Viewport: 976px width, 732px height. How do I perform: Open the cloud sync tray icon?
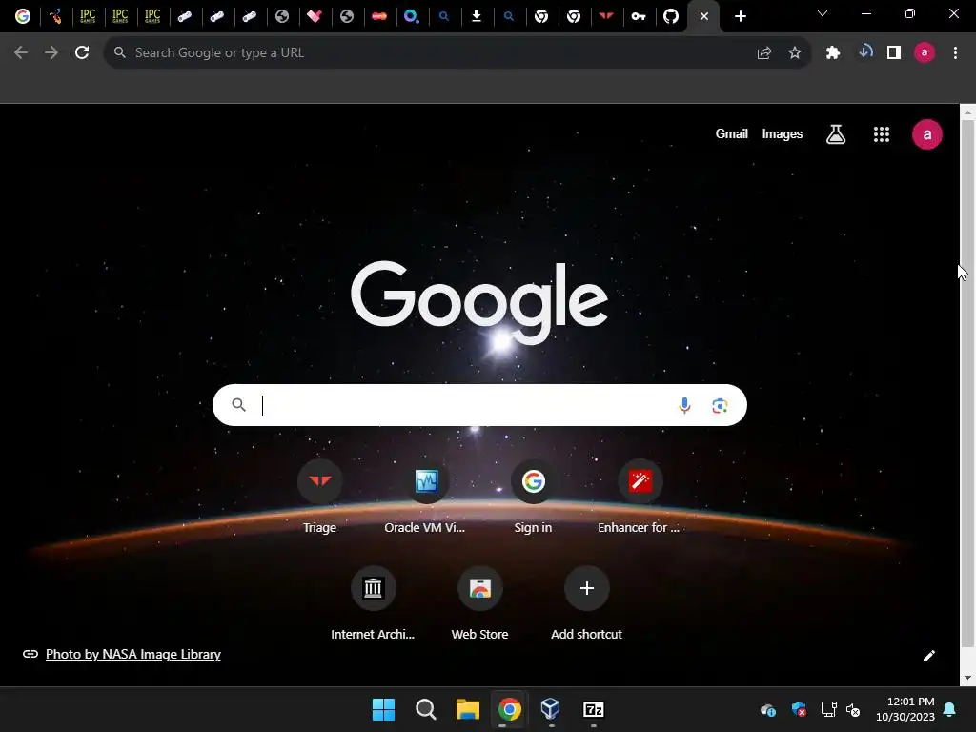(768, 709)
